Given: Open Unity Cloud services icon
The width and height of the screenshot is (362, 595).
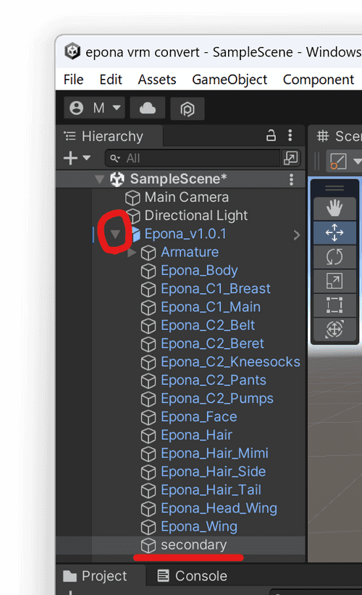Looking at the screenshot, I should pos(148,108).
